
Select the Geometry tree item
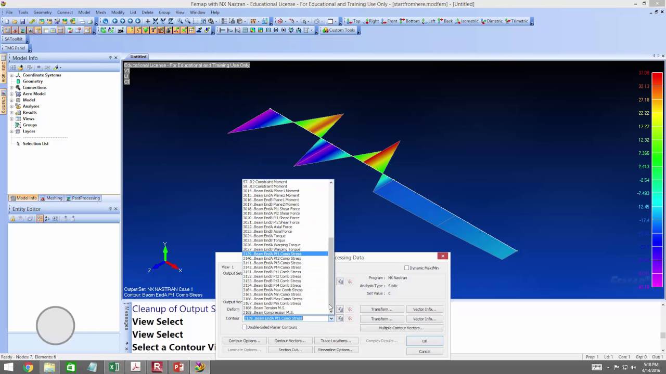pyautogui.click(x=32, y=82)
